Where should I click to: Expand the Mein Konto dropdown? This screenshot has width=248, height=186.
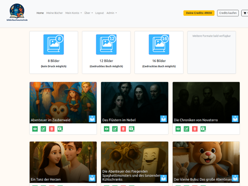coord(74,13)
